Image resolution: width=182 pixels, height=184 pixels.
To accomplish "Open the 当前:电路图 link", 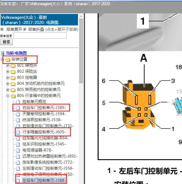I will pos(16,53).
